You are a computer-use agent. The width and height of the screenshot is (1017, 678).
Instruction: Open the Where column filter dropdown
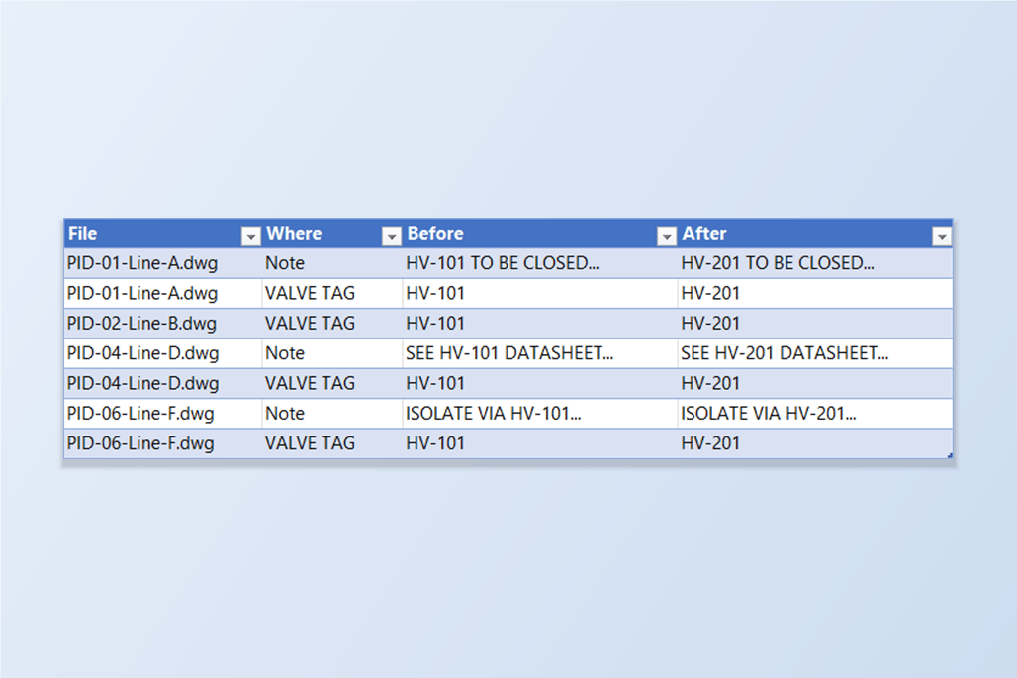(391, 237)
